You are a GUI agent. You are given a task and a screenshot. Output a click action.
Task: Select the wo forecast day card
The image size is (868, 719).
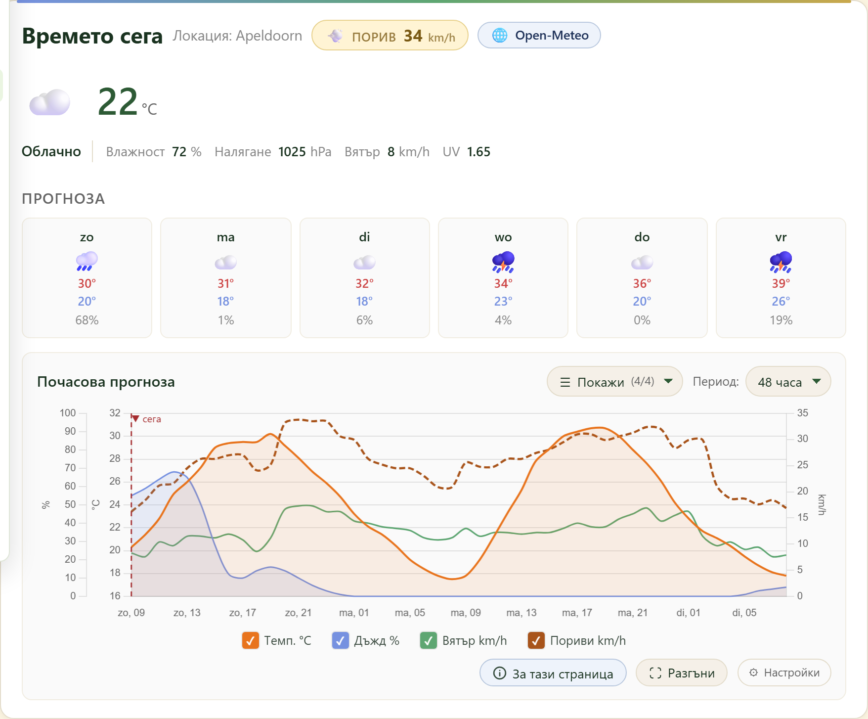click(503, 278)
